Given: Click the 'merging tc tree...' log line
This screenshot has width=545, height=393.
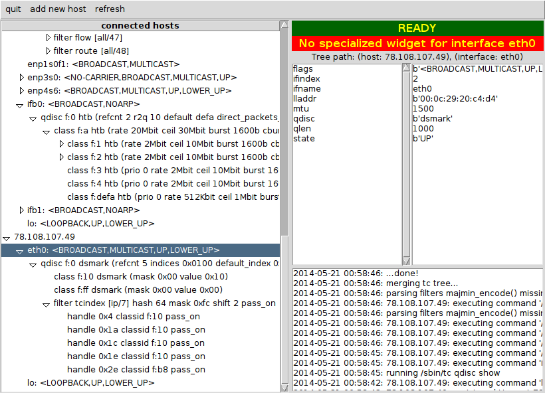Looking at the screenshot, I should pyautogui.click(x=376, y=283).
